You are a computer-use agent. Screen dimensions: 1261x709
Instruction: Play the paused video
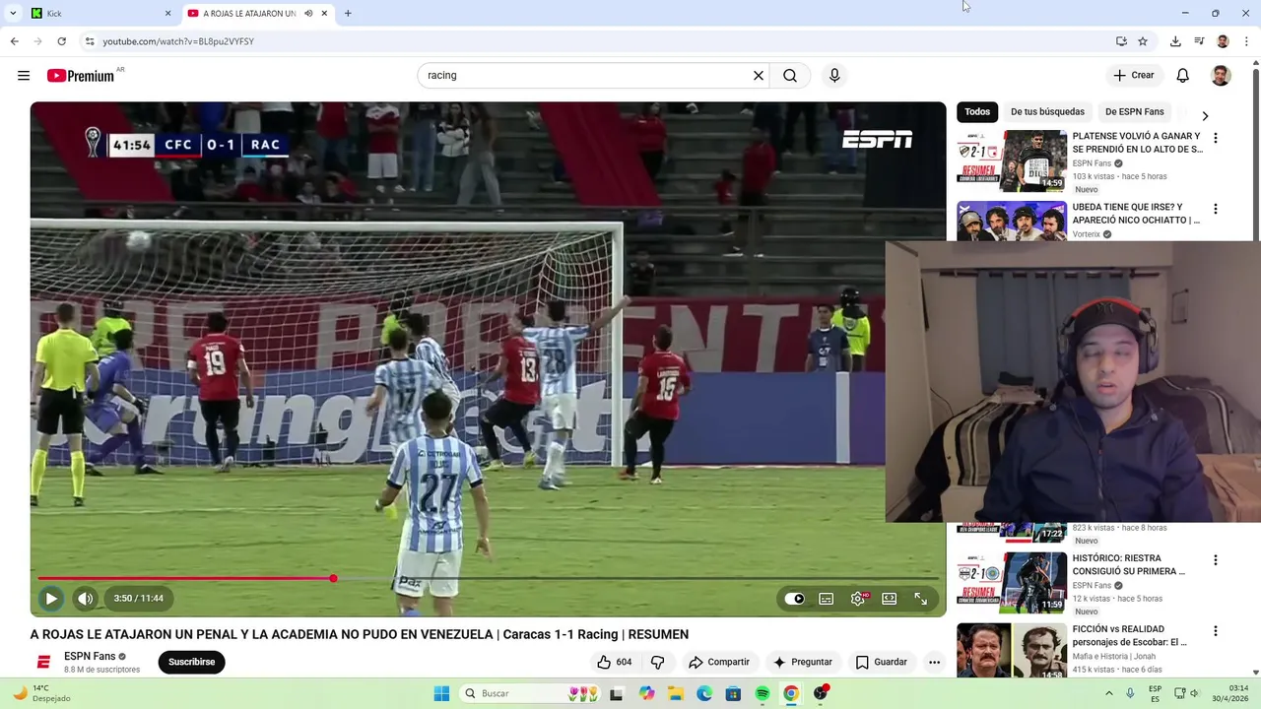pos(51,598)
